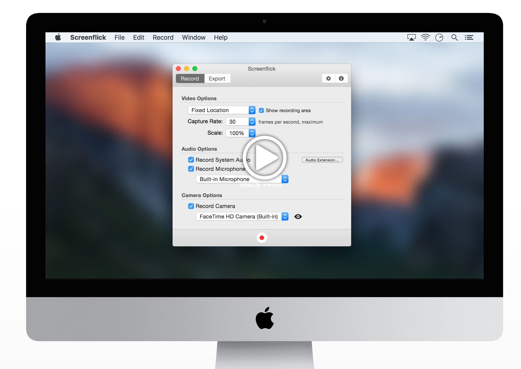Click the AirPlay display icon
Screen dimensions: 521x369
(411, 38)
